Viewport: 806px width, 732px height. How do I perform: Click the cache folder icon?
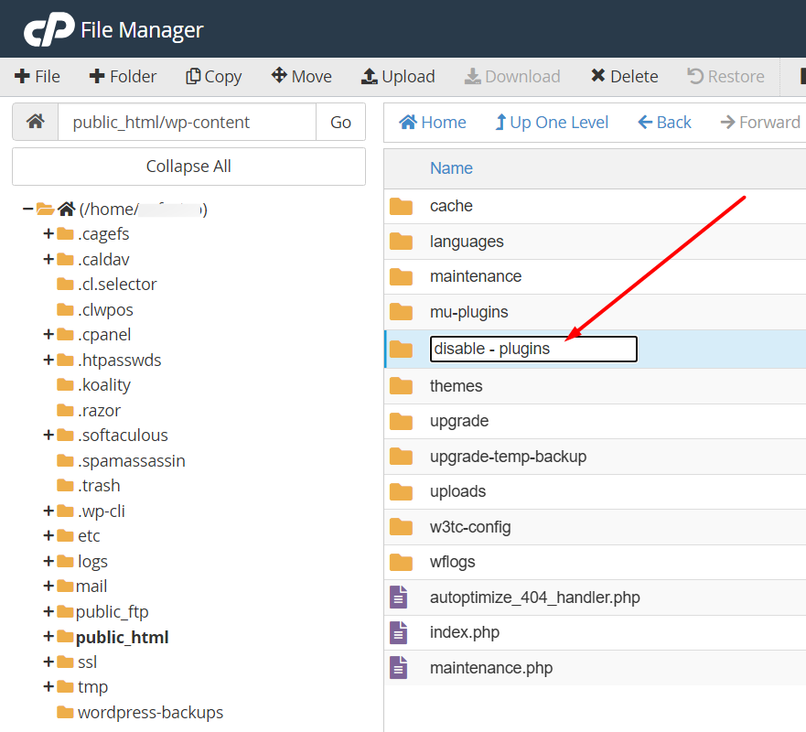point(401,206)
